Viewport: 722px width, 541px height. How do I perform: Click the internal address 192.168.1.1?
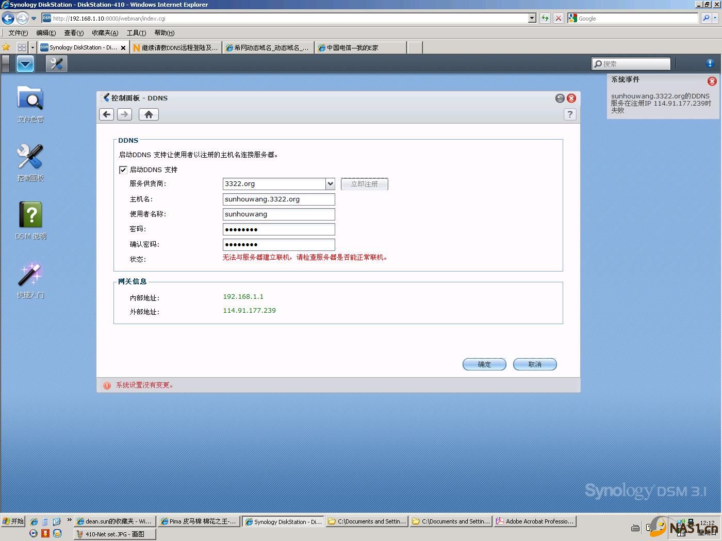coord(243,297)
